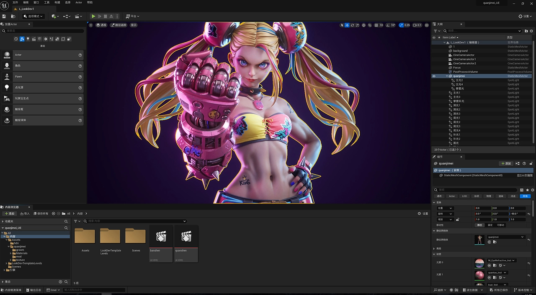Screen dimensions: 536x295
Task: Open the quanjimei static mesh dropdown
Action: pos(506,237)
